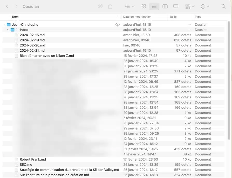Sort by the Taille column header
232x178 pixels.
pyautogui.click(x=173, y=17)
